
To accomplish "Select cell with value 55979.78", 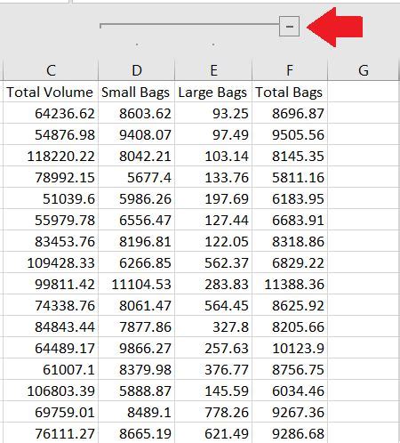I will click(x=51, y=220).
